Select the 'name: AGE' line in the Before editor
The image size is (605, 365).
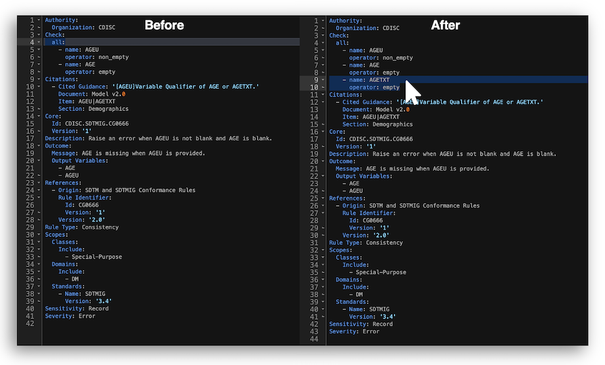[x=77, y=64]
